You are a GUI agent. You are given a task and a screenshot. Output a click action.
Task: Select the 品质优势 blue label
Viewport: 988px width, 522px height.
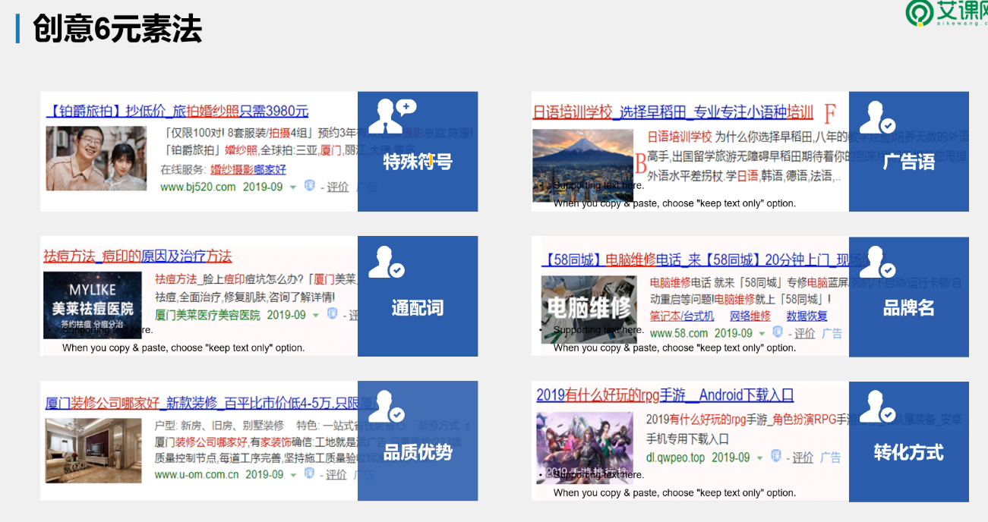click(418, 453)
